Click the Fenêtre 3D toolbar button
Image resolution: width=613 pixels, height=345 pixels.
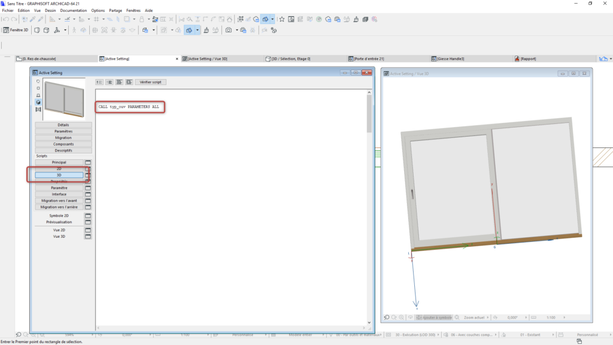18,30
